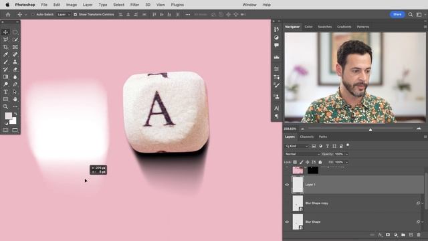Open the Opacity slider dropdown arrow
The height and width of the screenshot is (241, 428).
point(346,154)
